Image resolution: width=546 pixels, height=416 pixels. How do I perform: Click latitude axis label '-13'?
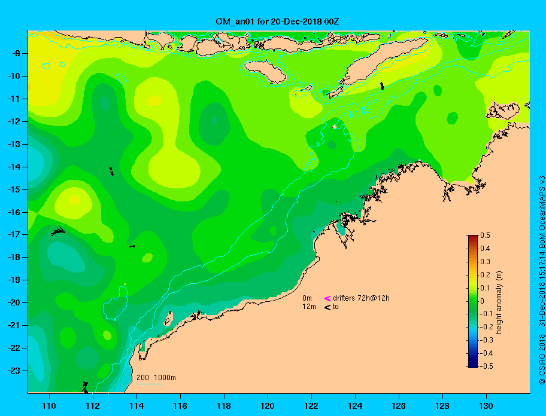click(x=14, y=144)
